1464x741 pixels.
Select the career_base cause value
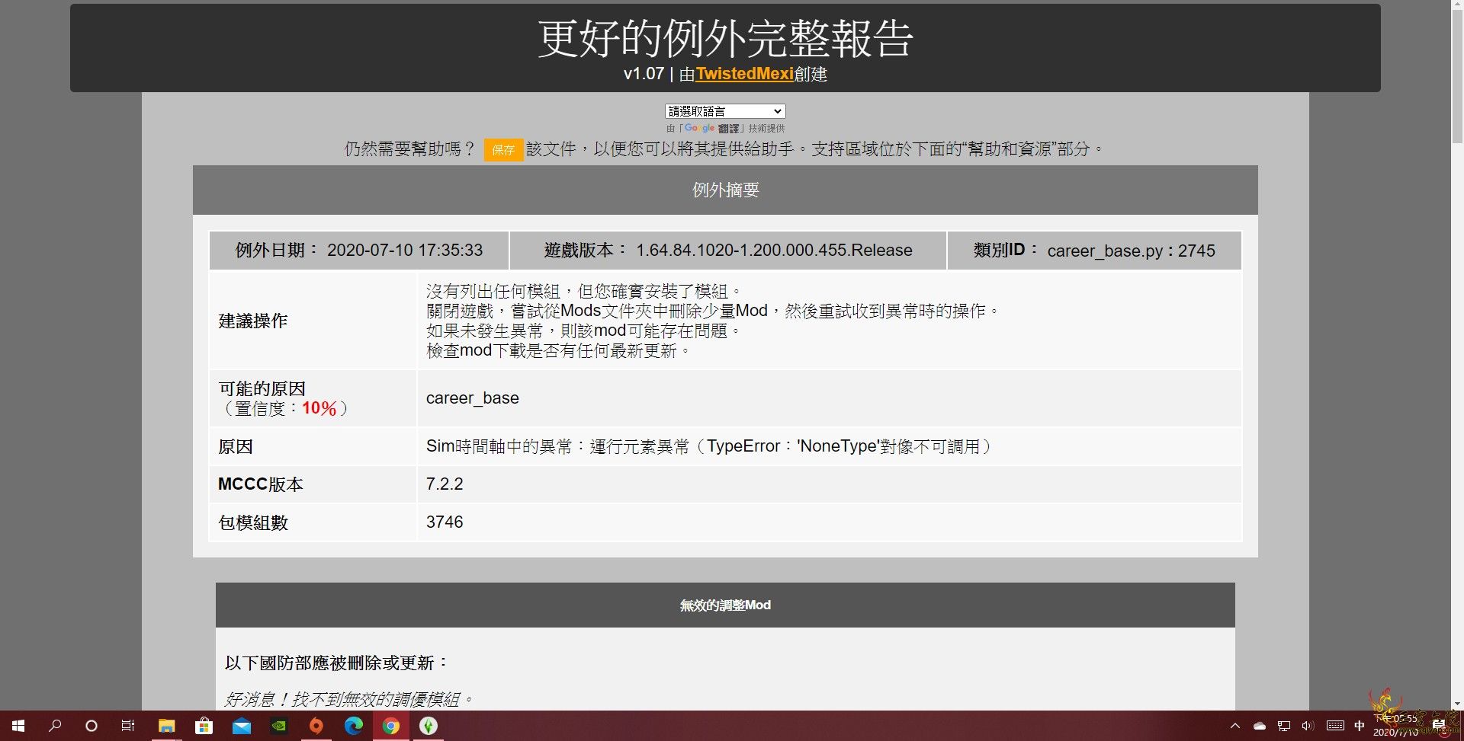[x=472, y=398]
